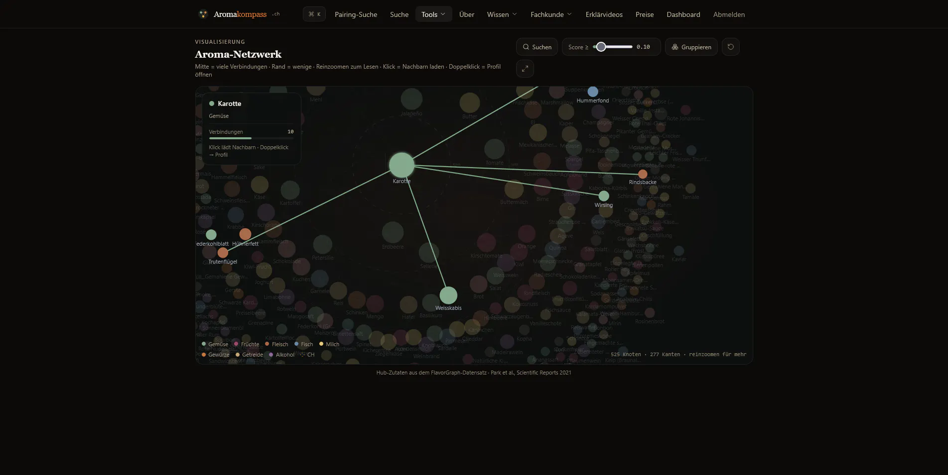Click the Aromakompass brand name link
The image size is (948, 475).
click(x=240, y=14)
